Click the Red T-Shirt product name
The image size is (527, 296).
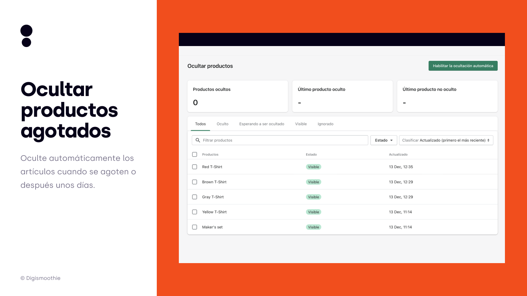pyautogui.click(x=212, y=167)
